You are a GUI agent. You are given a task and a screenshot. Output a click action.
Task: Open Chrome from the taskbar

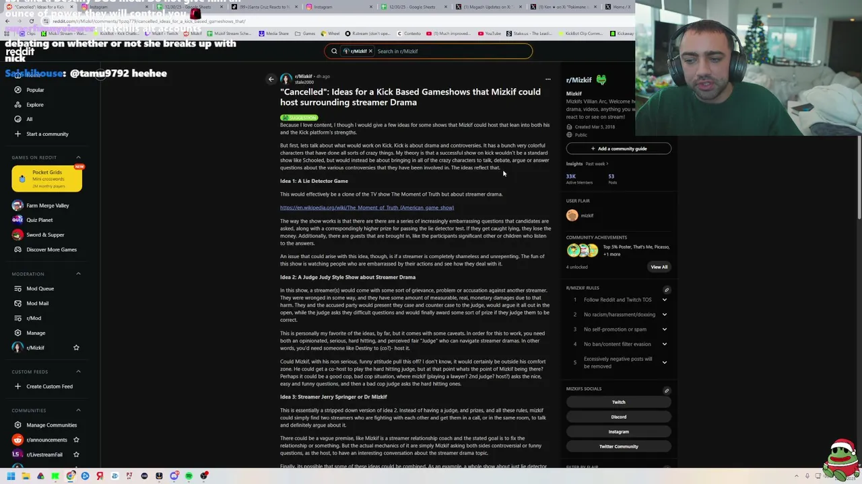point(70,476)
